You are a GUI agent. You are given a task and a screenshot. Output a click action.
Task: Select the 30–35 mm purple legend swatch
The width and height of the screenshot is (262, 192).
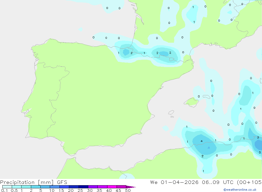tap(93, 187)
